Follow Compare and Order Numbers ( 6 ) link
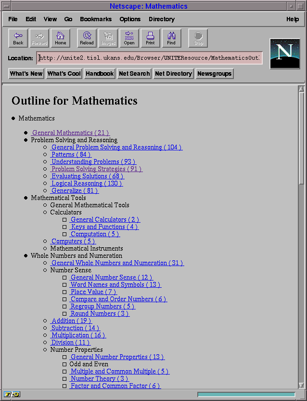307x401 pixels. 118,299
